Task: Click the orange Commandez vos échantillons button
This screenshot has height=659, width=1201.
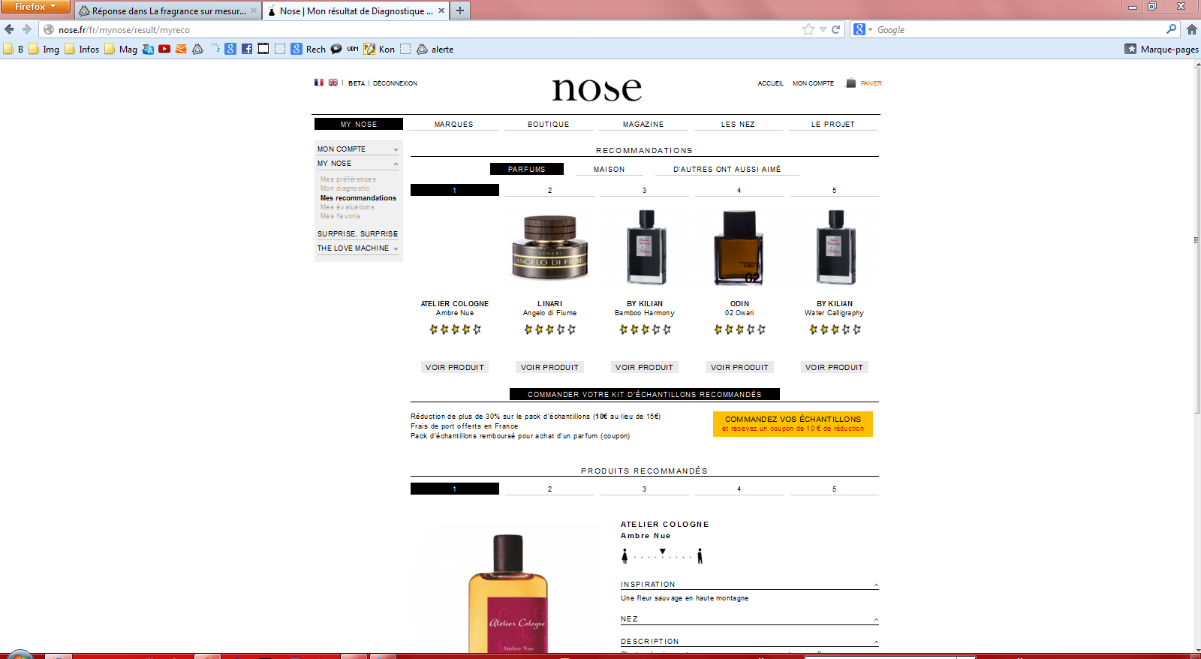Action: click(x=793, y=423)
